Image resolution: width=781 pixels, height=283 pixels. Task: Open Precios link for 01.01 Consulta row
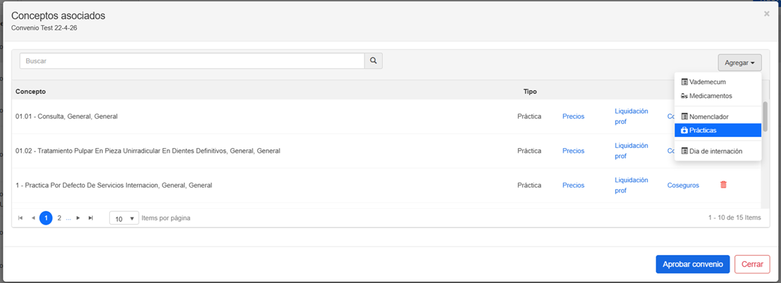pos(573,116)
